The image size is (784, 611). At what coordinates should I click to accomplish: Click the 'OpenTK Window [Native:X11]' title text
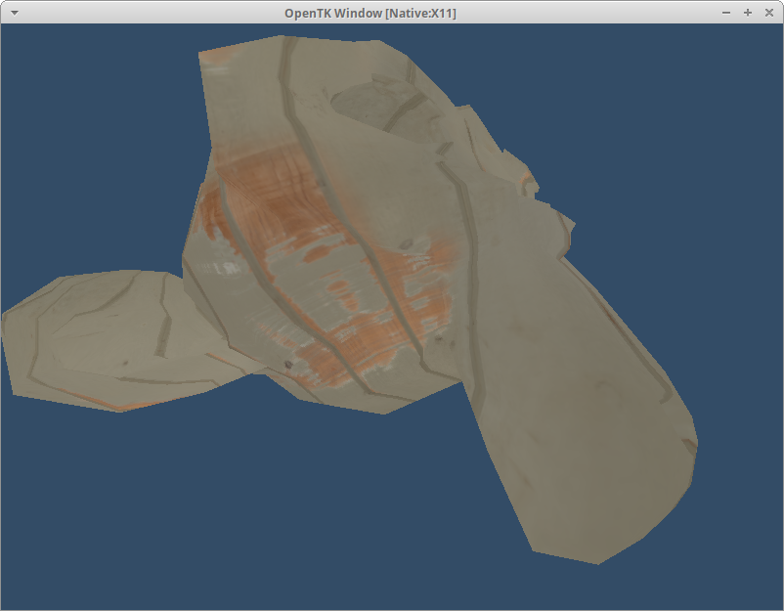[x=370, y=14]
